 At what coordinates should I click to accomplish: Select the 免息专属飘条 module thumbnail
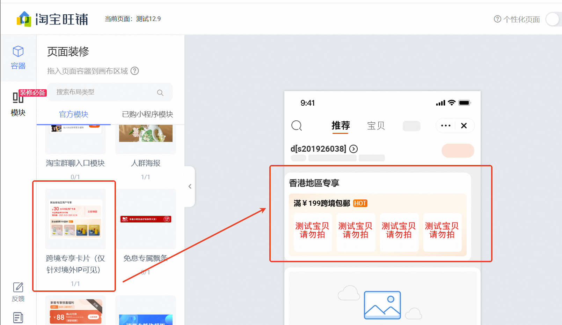click(x=146, y=219)
